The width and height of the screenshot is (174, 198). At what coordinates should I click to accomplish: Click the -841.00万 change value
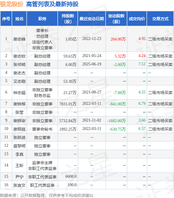coord(117,104)
